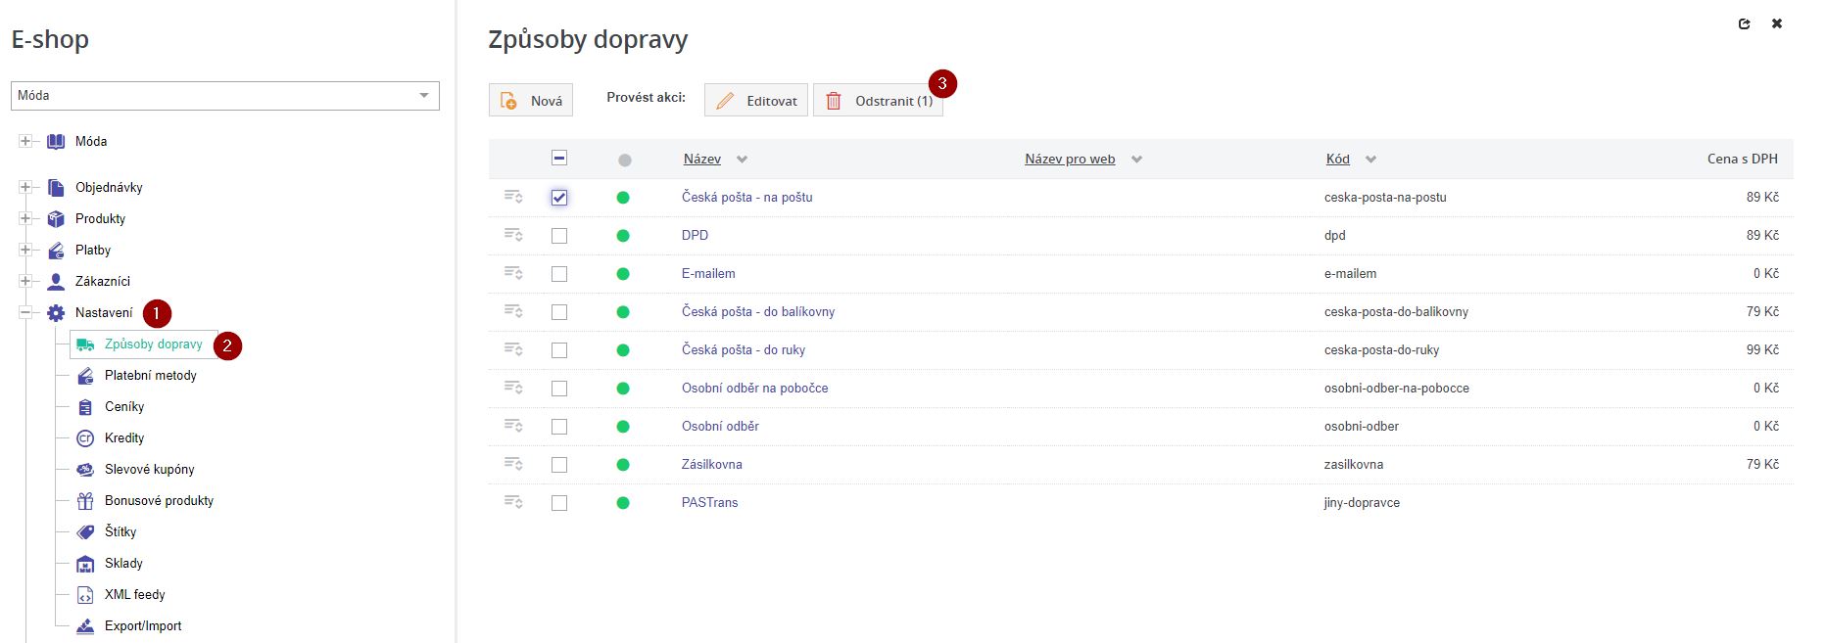
Task: Click the Odstranit (1) button
Action: pos(878,101)
